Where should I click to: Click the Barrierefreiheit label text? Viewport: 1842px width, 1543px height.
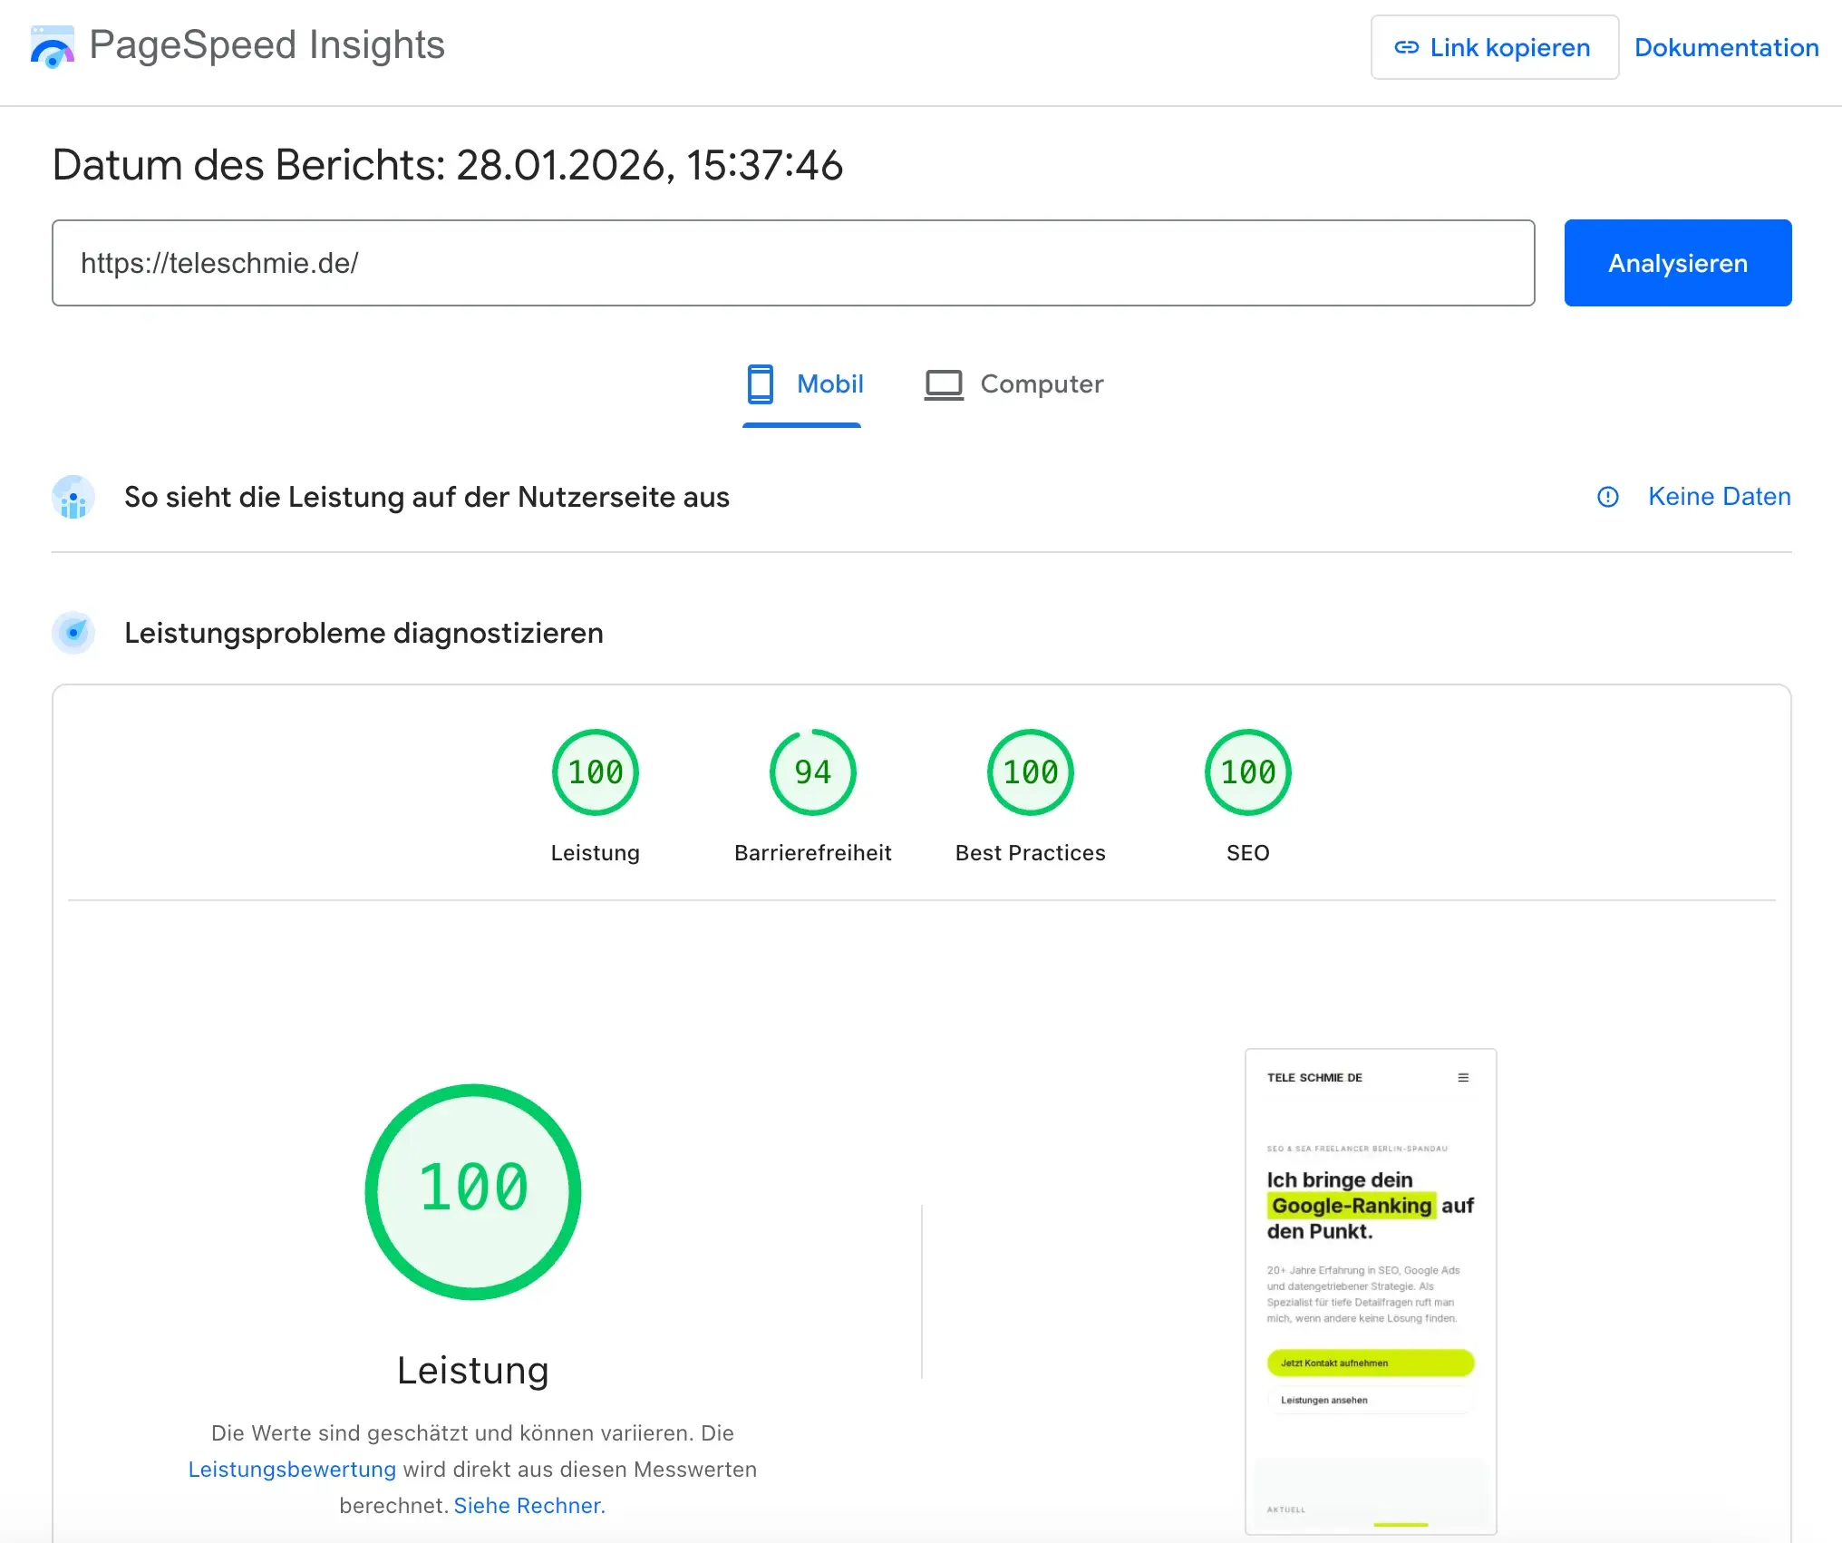click(813, 853)
